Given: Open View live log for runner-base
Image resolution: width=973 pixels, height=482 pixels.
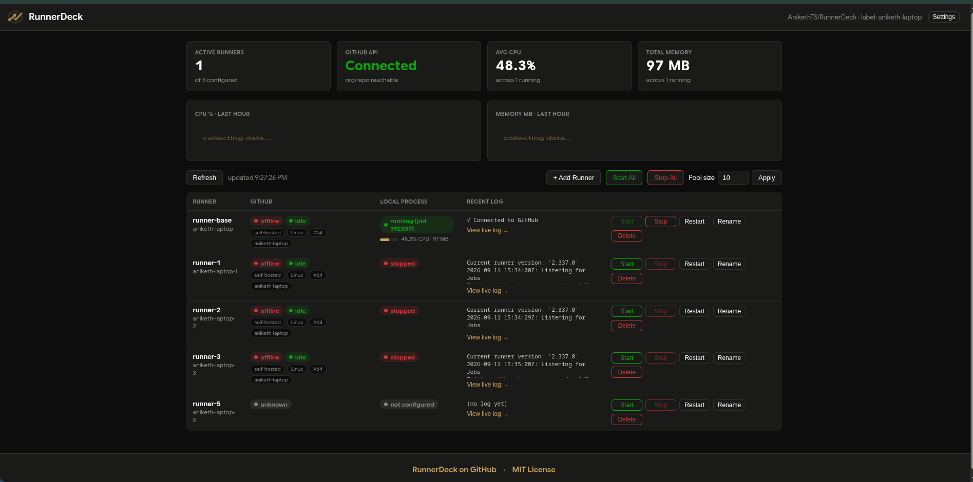Looking at the screenshot, I should click(487, 230).
